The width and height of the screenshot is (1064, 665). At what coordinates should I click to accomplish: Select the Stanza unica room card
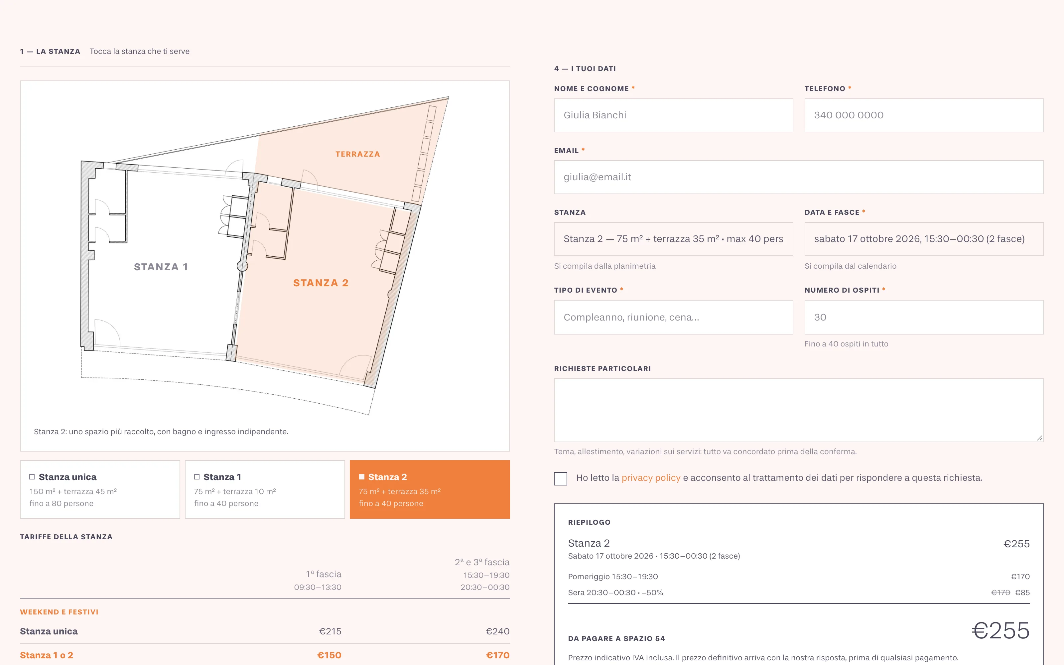pyautogui.click(x=100, y=489)
